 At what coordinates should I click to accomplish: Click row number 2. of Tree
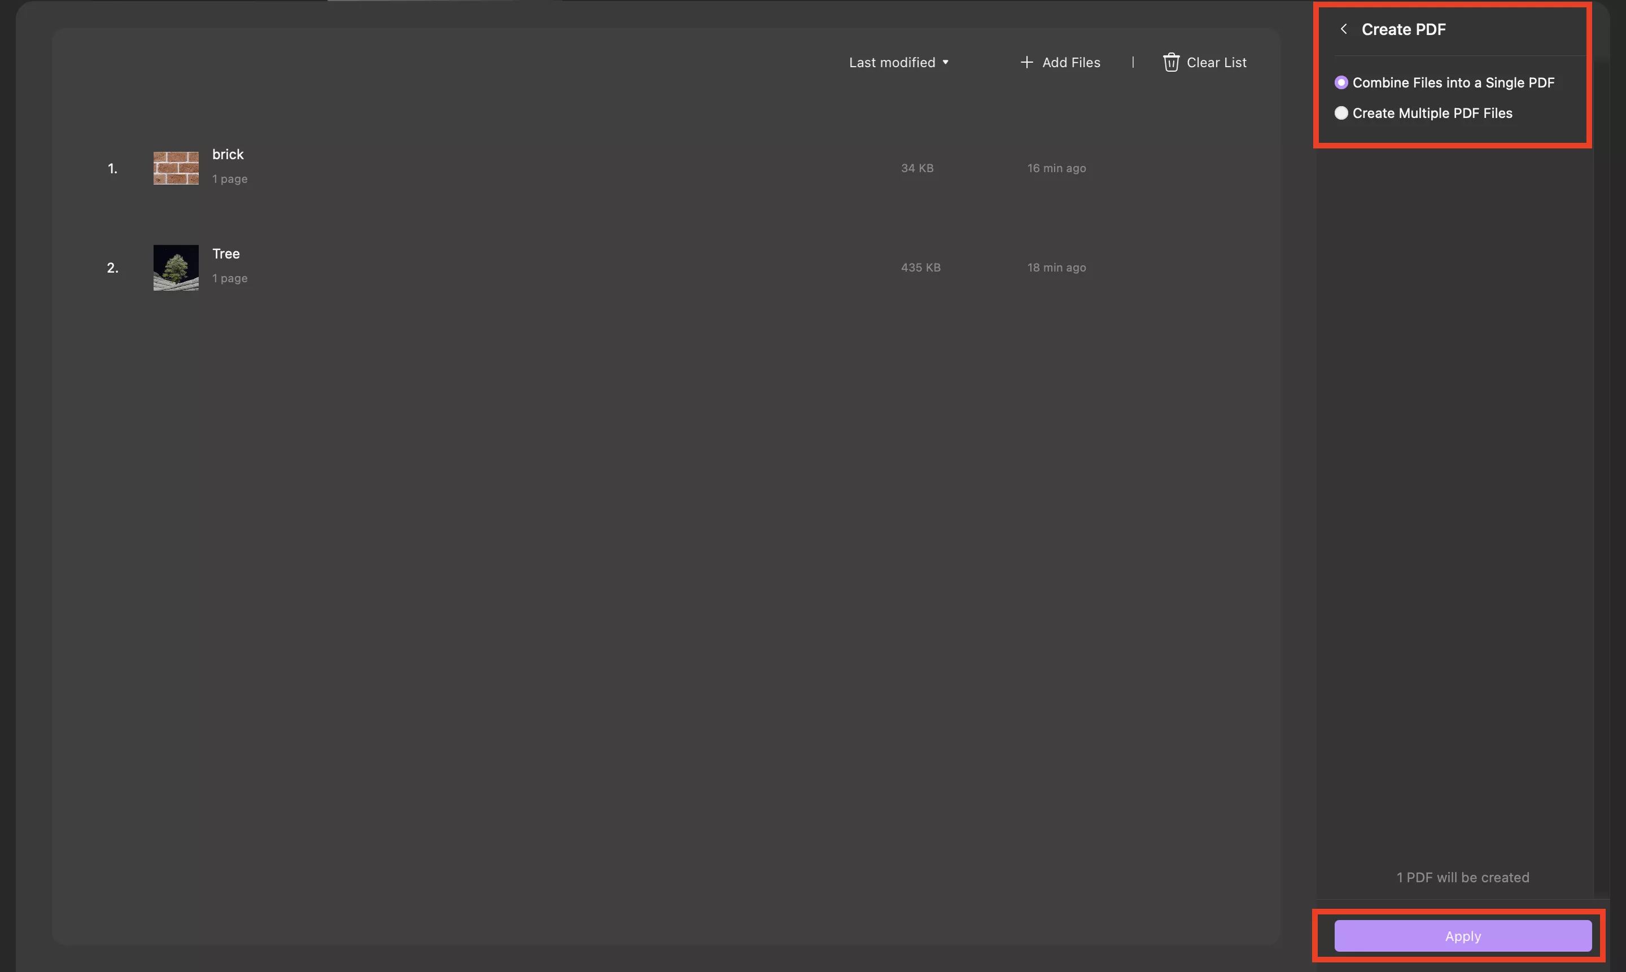[113, 269]
